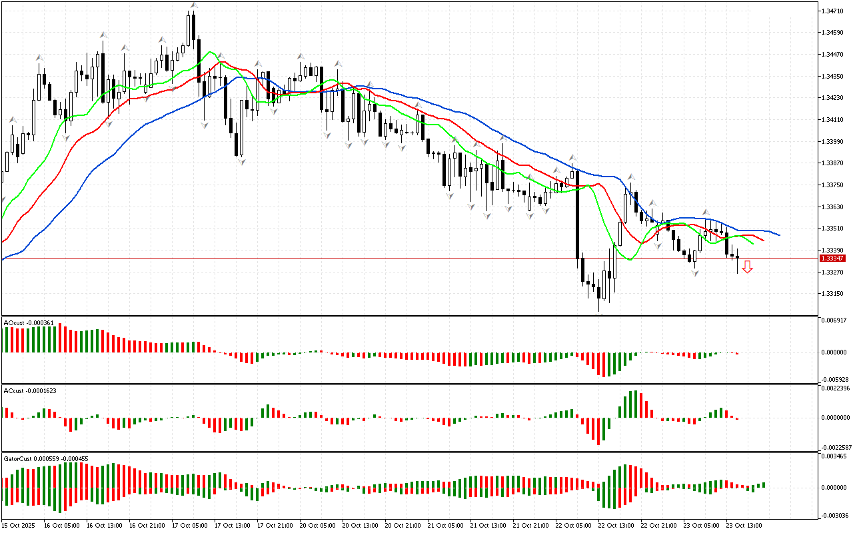Viewport: 853px width, 533px height.
Task: Select the up fractal above the highest candle
Action: [193, 5]
